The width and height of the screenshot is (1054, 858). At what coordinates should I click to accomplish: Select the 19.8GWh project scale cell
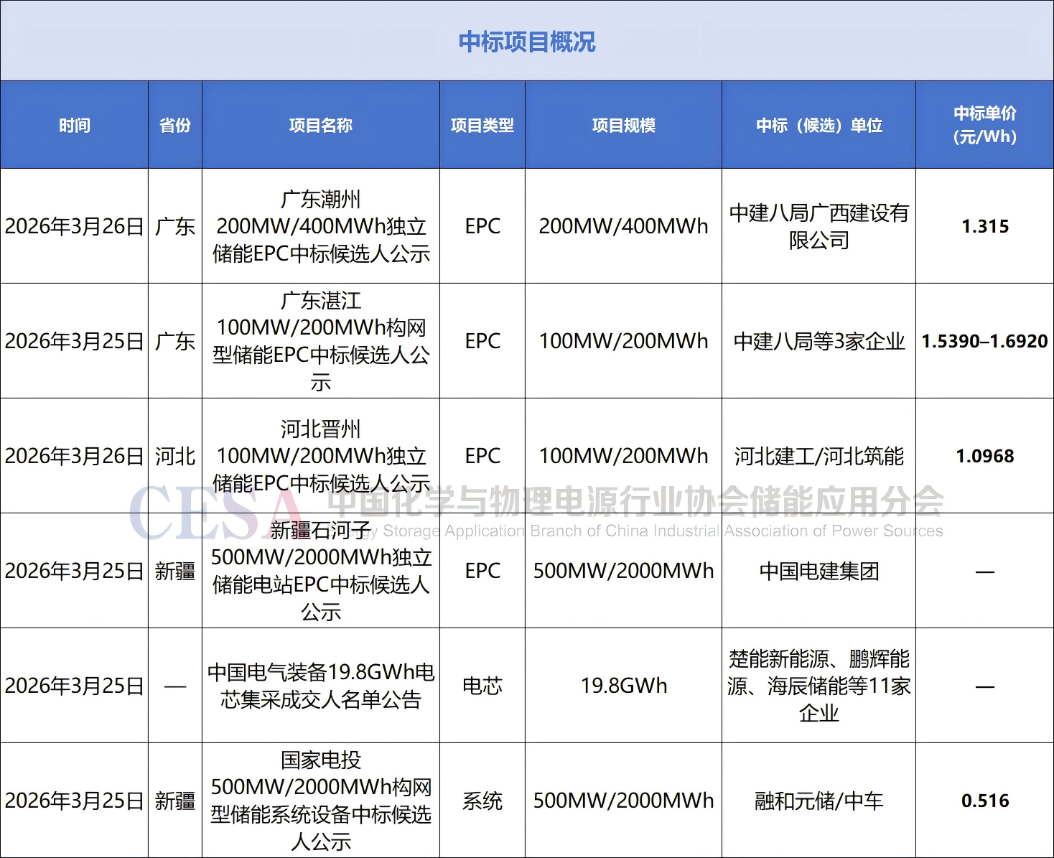(623, 686)
